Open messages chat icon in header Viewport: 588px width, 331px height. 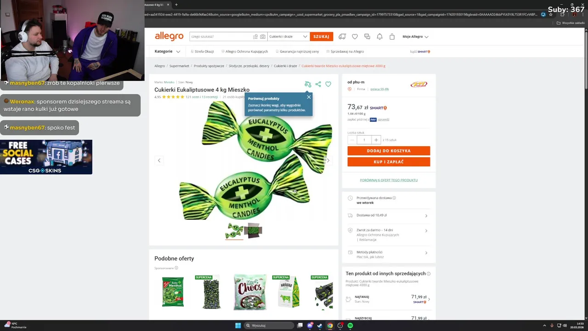(x=367, y=36)
